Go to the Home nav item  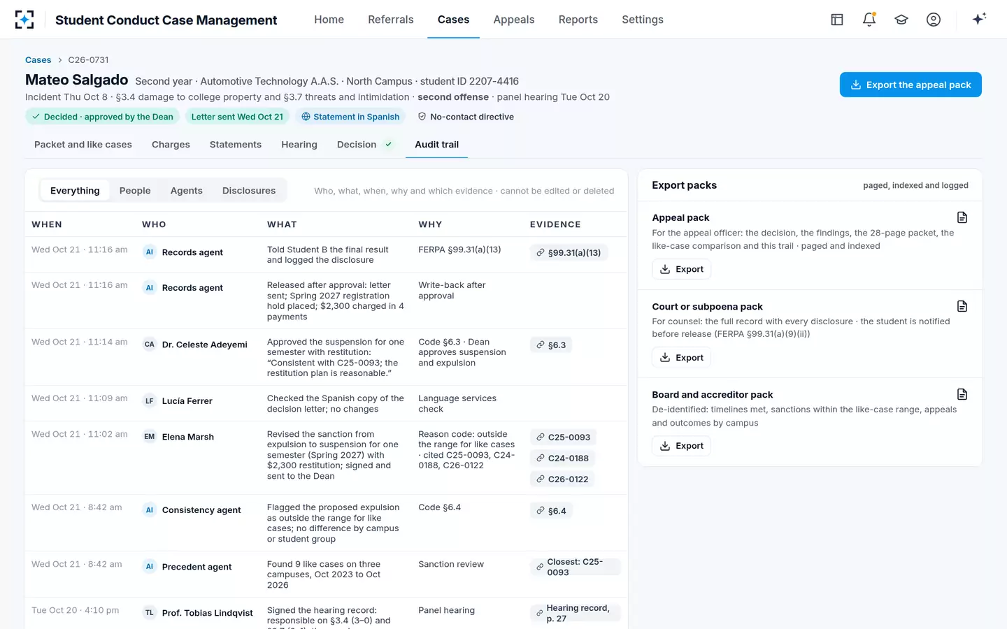(x=329, y=20)
